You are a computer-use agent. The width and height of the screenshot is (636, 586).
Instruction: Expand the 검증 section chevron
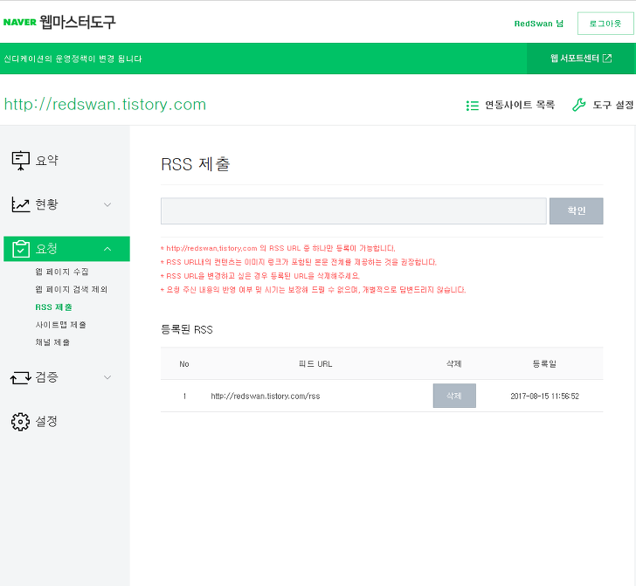coord(107,377)
